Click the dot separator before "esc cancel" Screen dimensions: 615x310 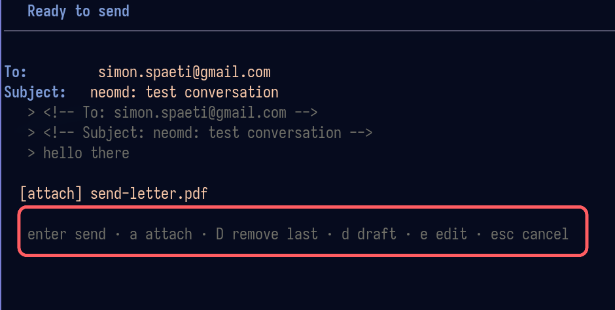pyautogui.click(x=479, y=234)
